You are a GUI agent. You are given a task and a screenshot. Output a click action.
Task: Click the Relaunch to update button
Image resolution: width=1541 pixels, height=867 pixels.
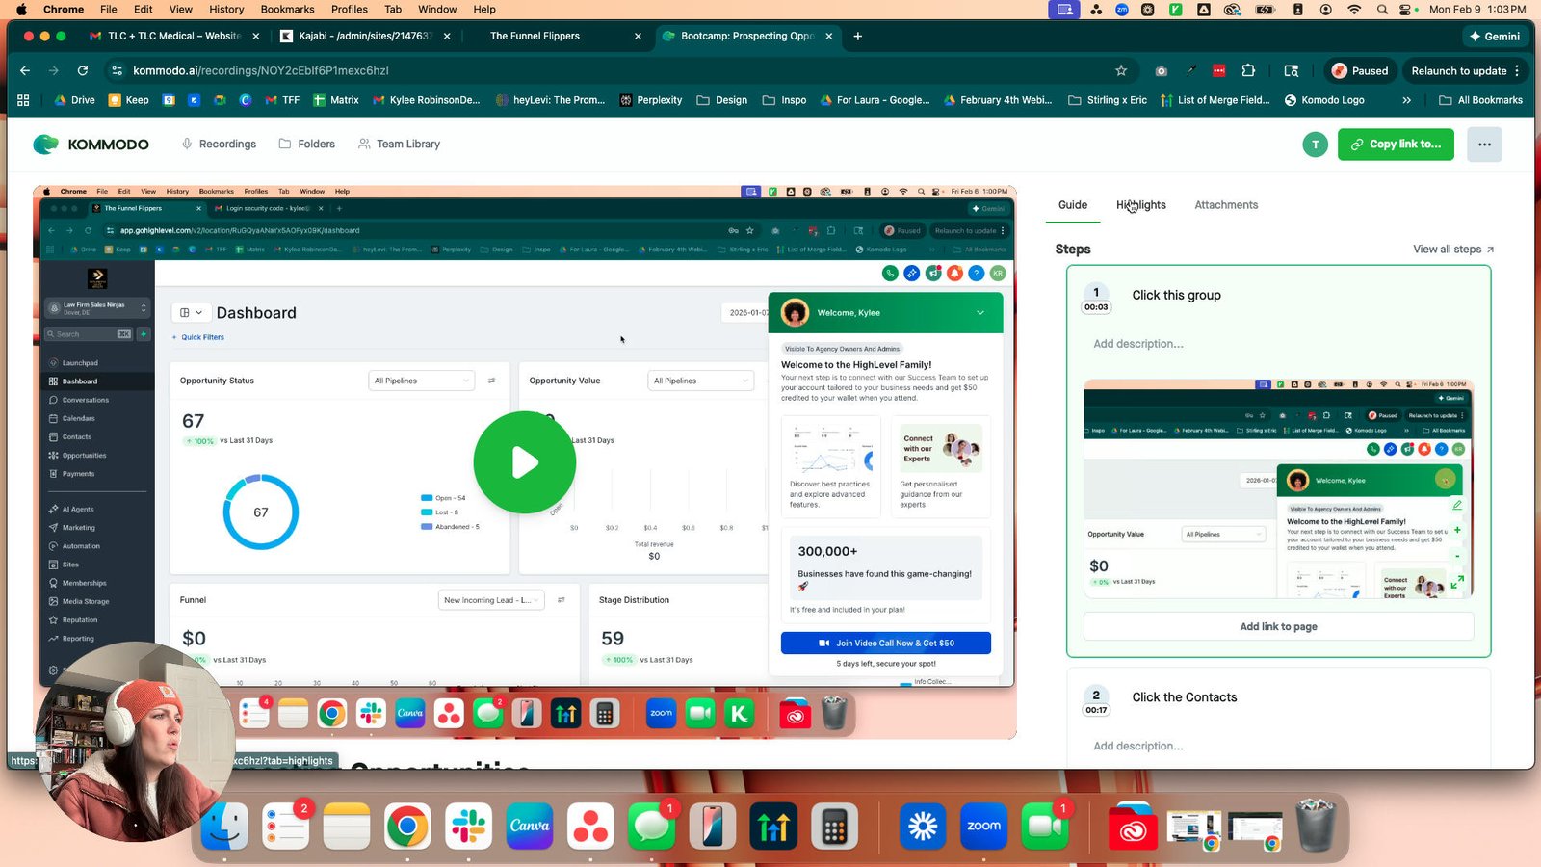(x=1458, y=70)
